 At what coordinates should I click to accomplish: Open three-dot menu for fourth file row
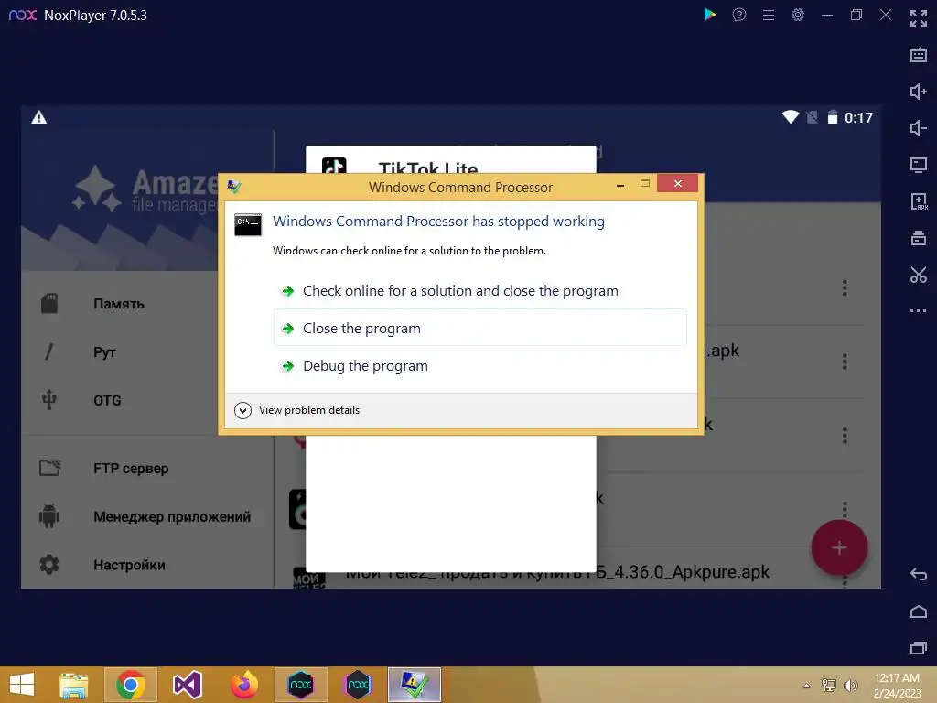click(x=845, y=508)
